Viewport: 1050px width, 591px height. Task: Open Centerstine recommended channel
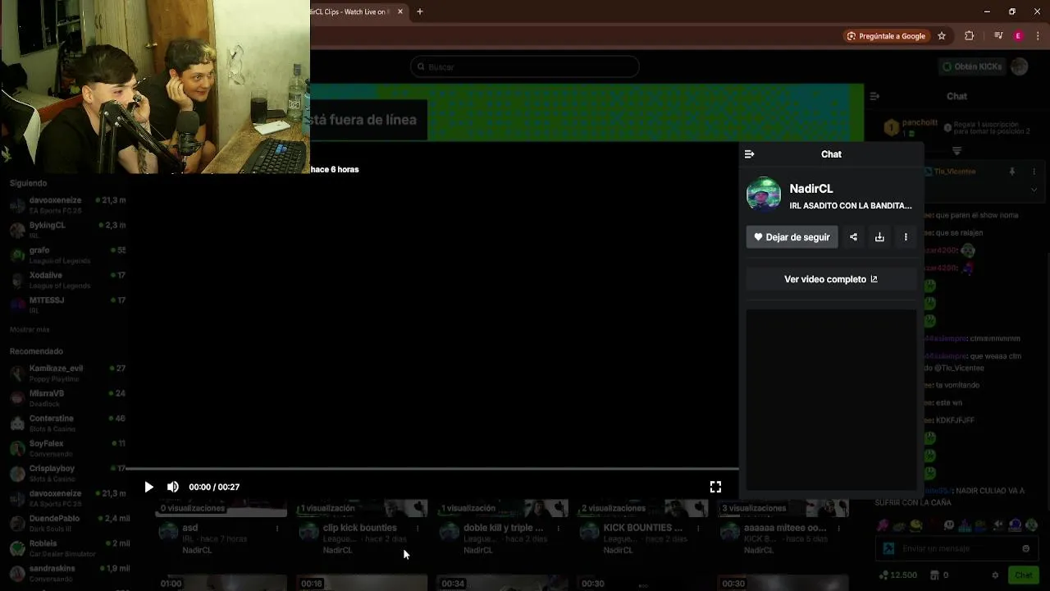68,424
